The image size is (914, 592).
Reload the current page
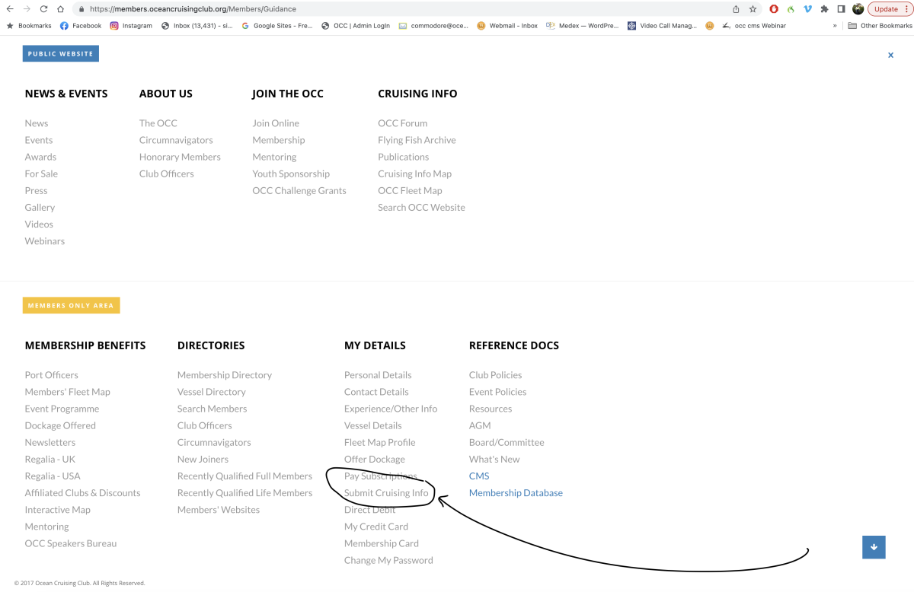[x=43, y=9]
